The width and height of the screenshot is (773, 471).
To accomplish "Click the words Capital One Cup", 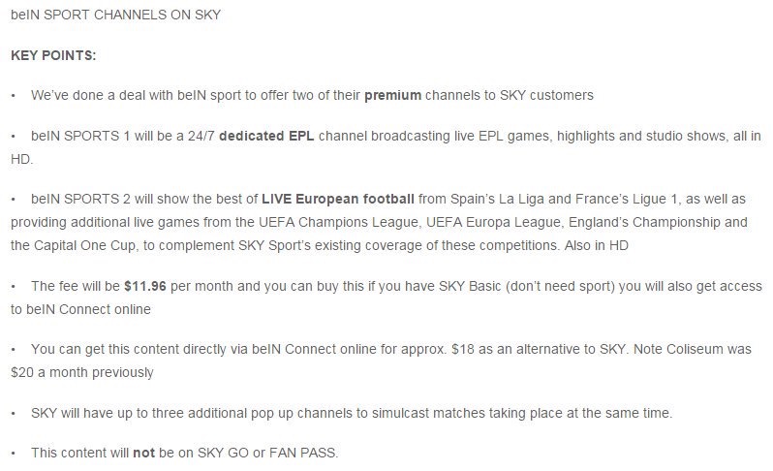I will coord(84,245).
